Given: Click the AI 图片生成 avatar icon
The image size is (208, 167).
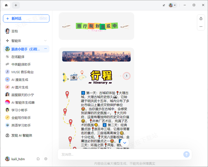Looking at the screenshot, I should [x=7, y=87].
